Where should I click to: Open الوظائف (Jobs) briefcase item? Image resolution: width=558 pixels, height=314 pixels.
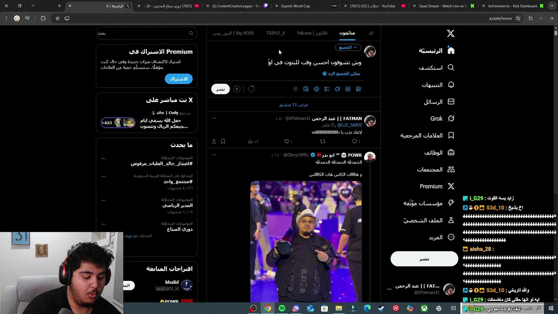tap(439, 153)
